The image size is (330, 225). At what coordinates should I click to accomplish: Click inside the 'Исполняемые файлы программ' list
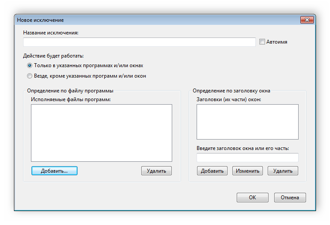click(x=102, y=133)
